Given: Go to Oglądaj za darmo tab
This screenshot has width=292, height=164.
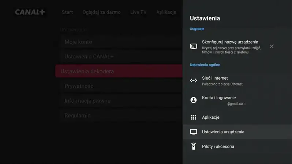Looking at the screenshot, I should tap(101, 12).
